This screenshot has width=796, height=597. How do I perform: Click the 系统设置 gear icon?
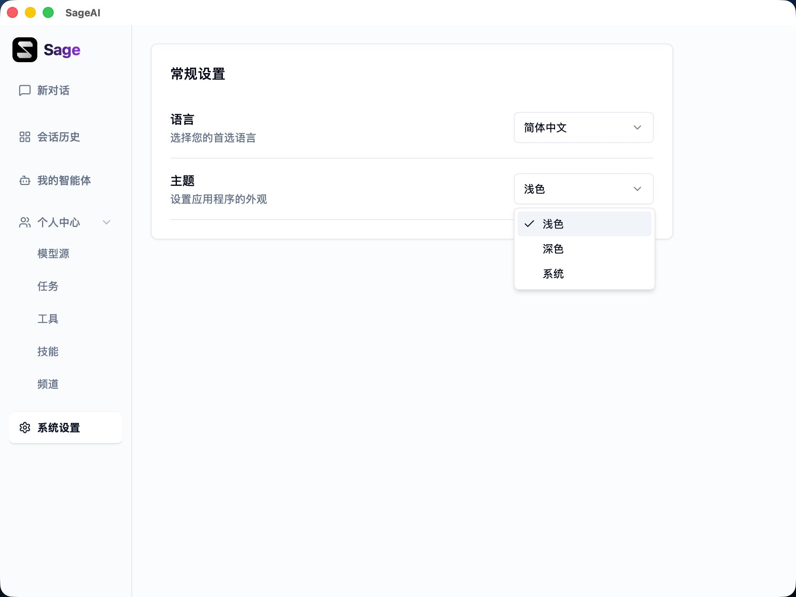pyautogui.click(x=25, y=428)
